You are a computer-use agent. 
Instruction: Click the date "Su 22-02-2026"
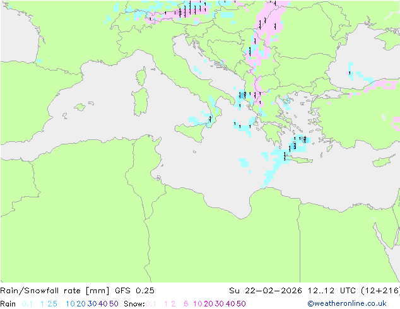pos(266,291)
